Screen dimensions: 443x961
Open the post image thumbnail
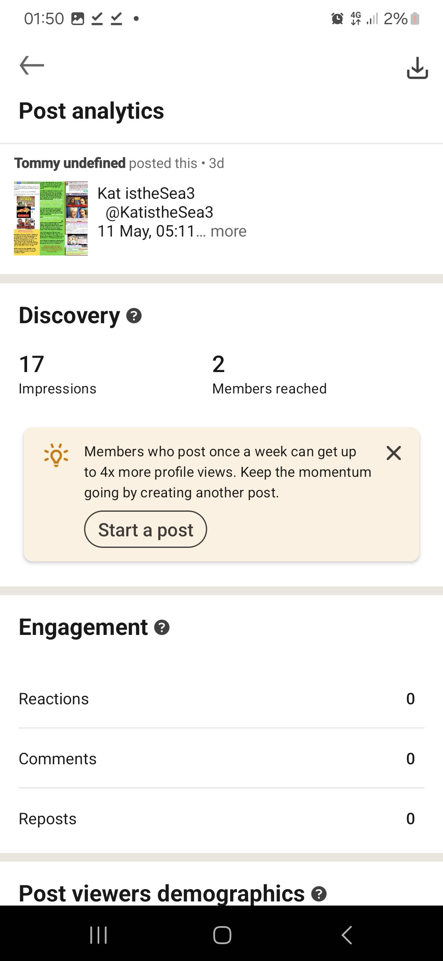coord(51,218)
